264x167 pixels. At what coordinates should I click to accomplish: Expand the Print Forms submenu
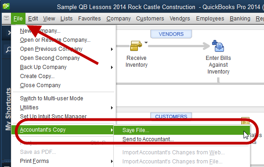(x=112, y=161)
